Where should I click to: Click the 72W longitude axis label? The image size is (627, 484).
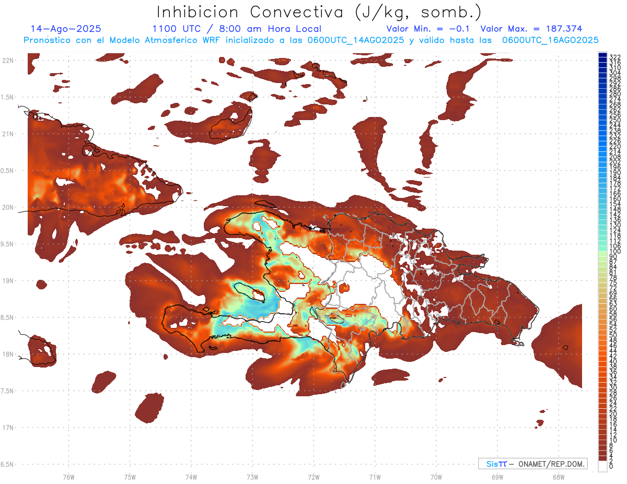click(313, 476)
